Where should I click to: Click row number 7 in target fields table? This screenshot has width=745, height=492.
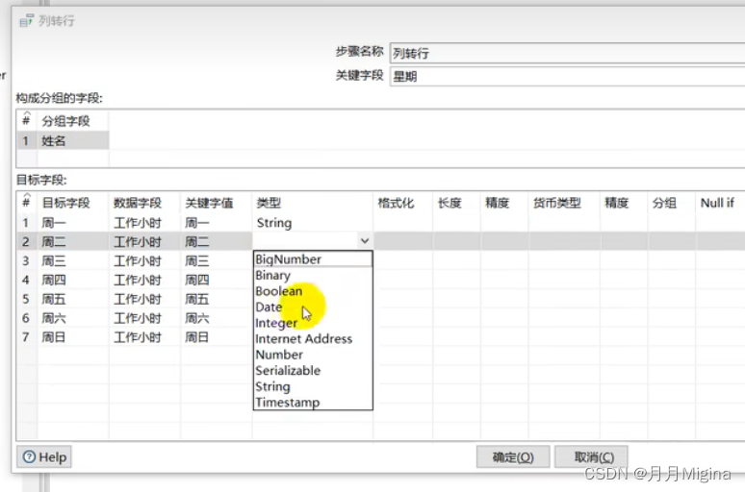pyautogui.click(x=27, y=337)
